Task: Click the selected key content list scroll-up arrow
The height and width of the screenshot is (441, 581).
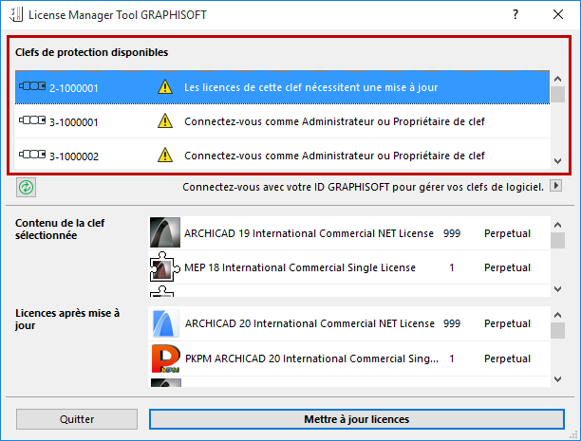Action: click(x=557, y=225)
